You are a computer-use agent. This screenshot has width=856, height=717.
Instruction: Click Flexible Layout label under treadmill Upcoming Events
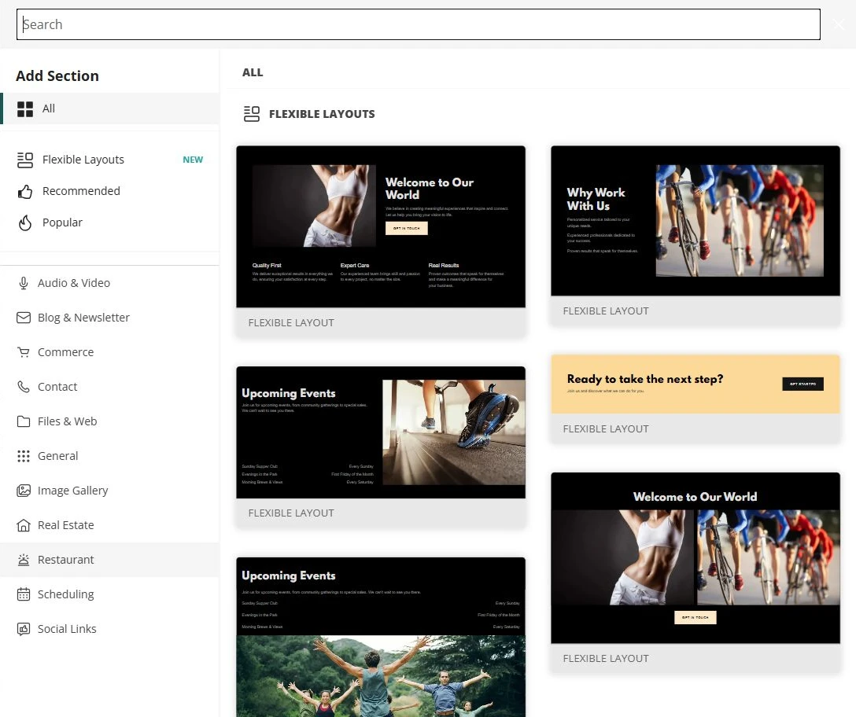(x=291, y=513)
